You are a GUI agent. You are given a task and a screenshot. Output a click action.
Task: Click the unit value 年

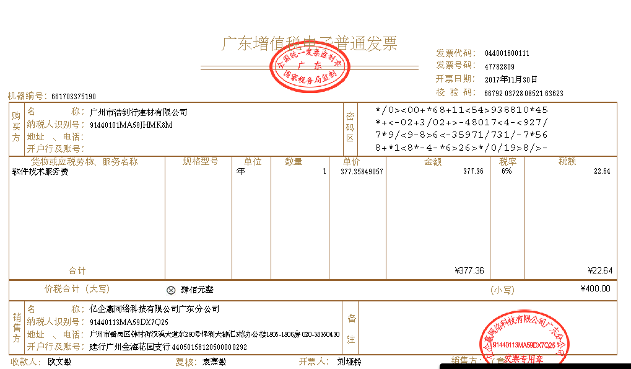241,172
